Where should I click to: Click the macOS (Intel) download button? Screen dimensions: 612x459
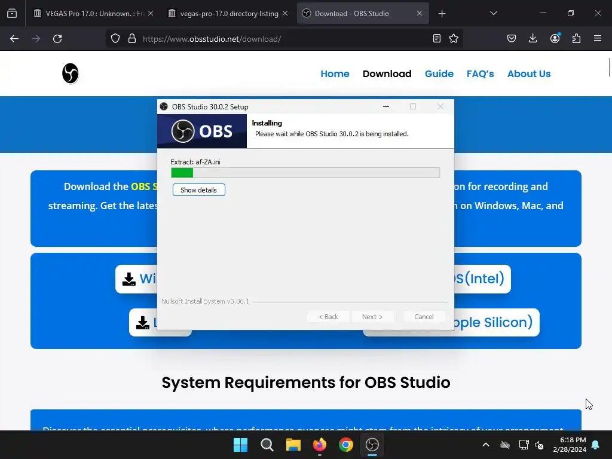[482, 279]
